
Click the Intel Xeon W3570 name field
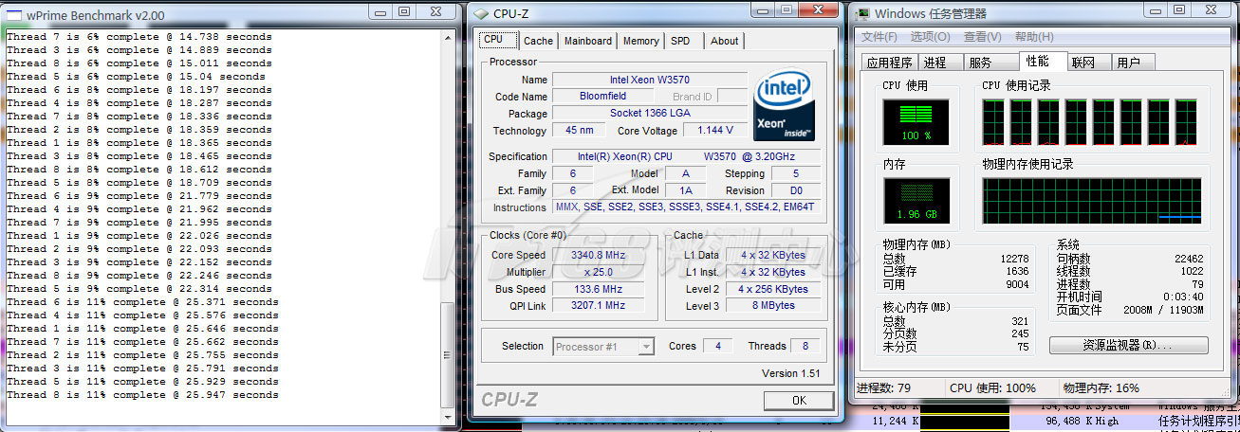(x=650, y=80)
